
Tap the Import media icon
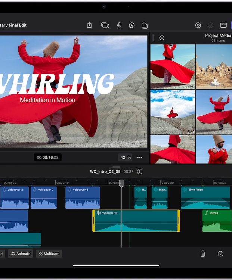(89, 25)
